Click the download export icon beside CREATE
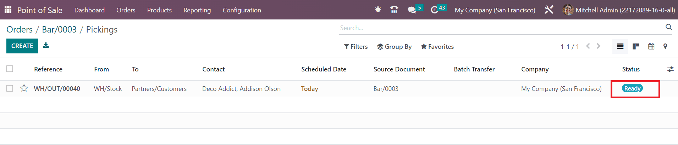 (x=46, y=45)
